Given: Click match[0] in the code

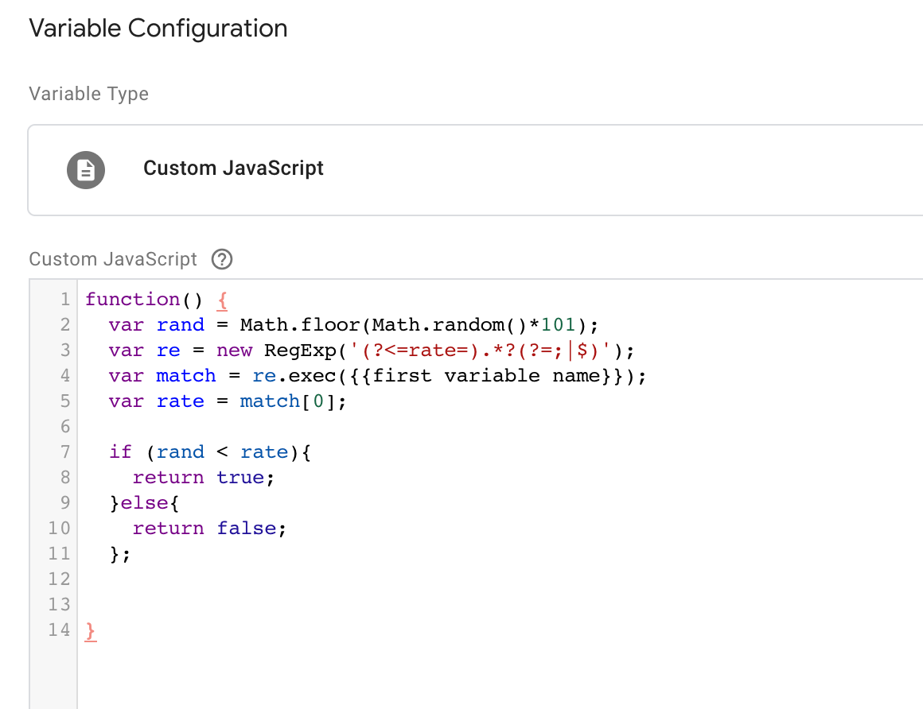Looking at the screenshot, I should pyautogui.click(x=293, y=401).
